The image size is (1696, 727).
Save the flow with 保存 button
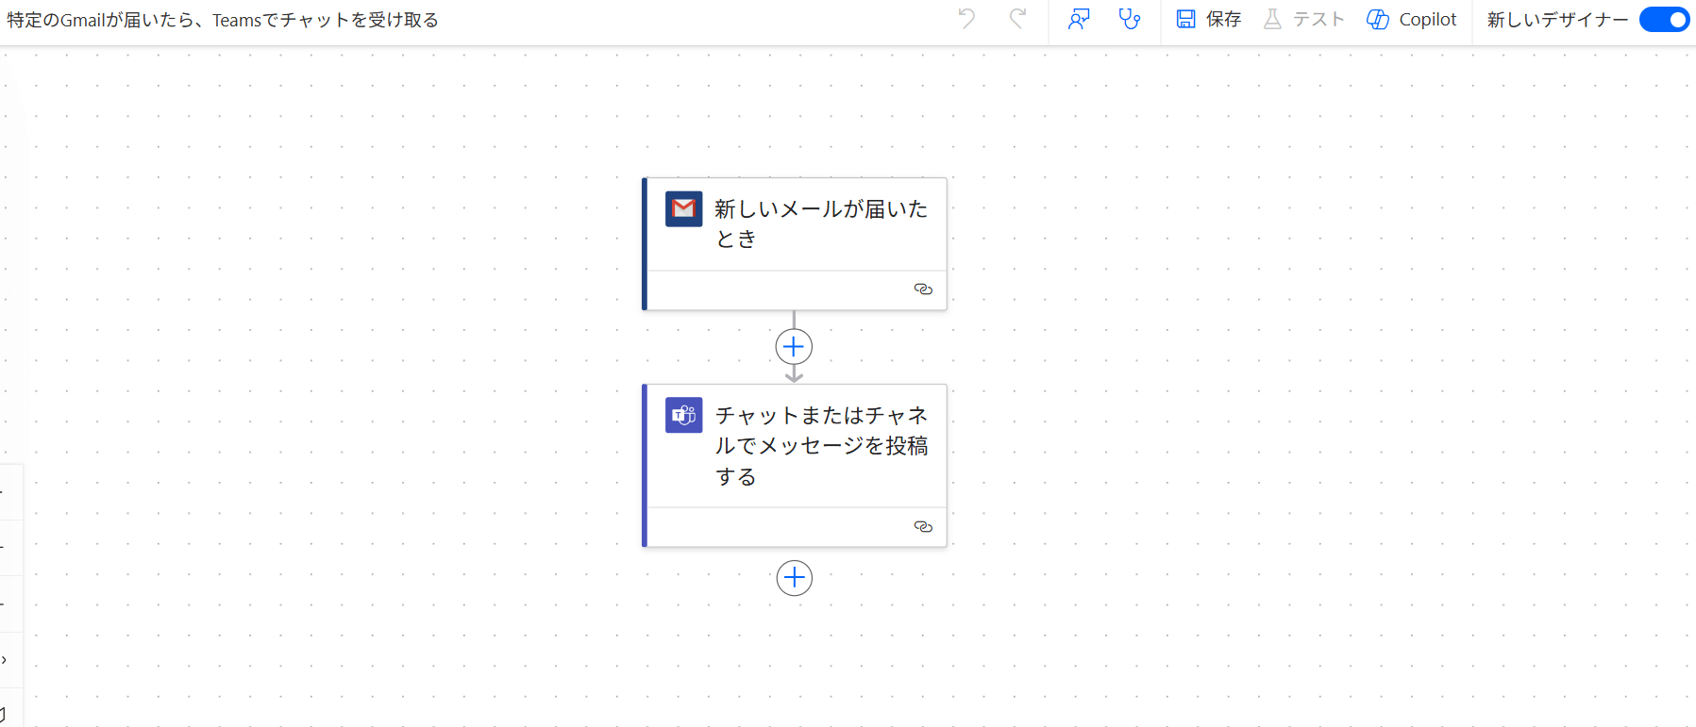click(x=1209, y=19)
